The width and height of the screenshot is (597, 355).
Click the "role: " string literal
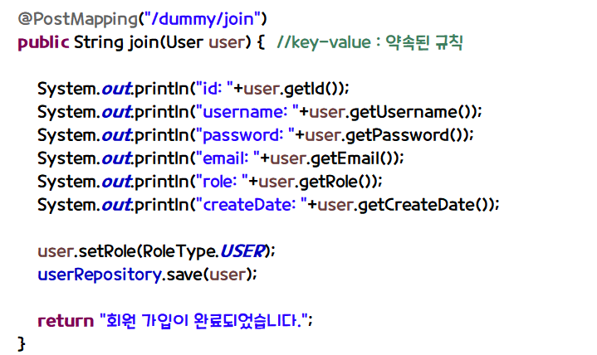pyautogui.click(x=222, y=182)
